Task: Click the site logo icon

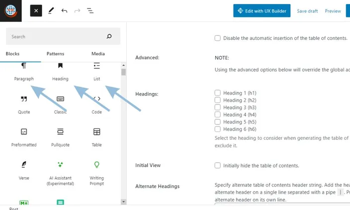Action: (11, 11)
